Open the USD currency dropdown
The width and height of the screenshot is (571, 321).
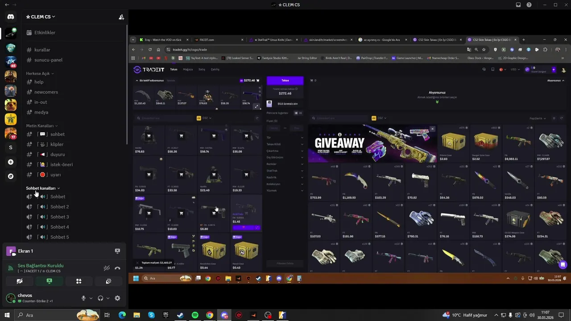pyautogui.click(x=515, y=70)
